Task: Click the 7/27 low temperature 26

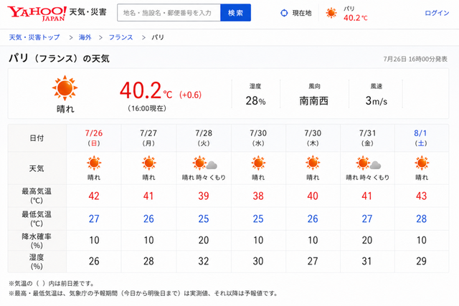Action: point(148,219)
